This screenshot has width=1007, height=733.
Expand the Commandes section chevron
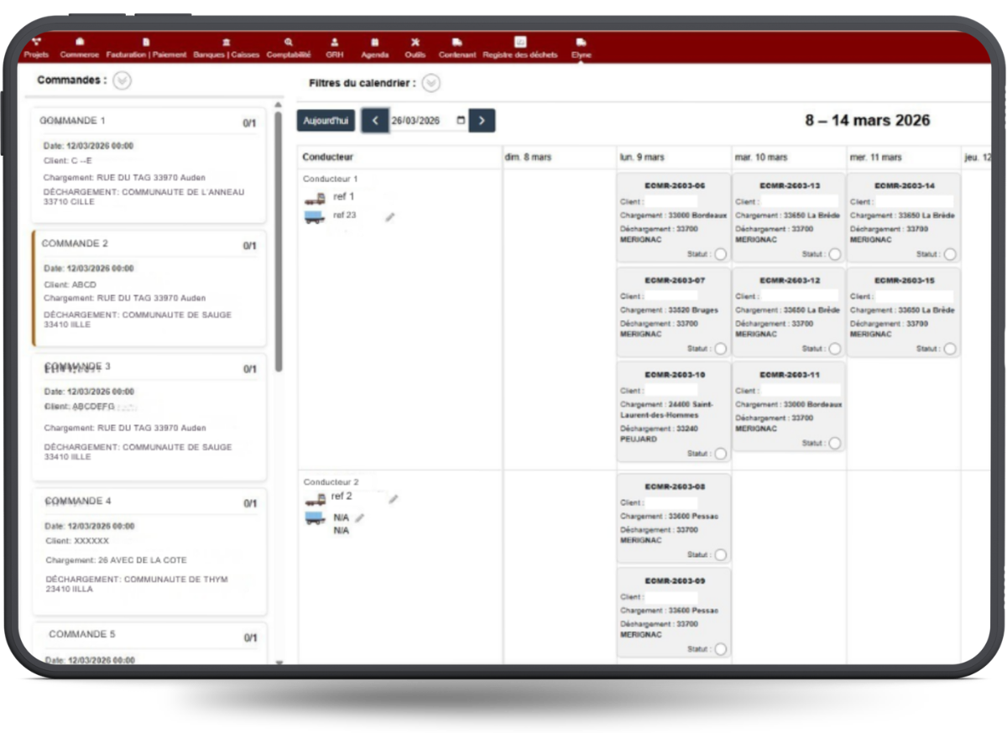[122, 81]
